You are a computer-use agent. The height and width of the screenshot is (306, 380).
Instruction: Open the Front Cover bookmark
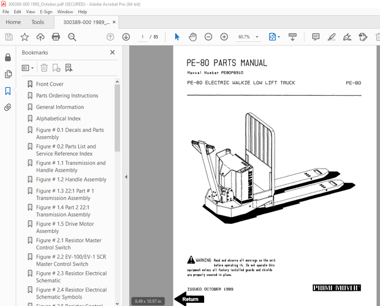(50, 84)
